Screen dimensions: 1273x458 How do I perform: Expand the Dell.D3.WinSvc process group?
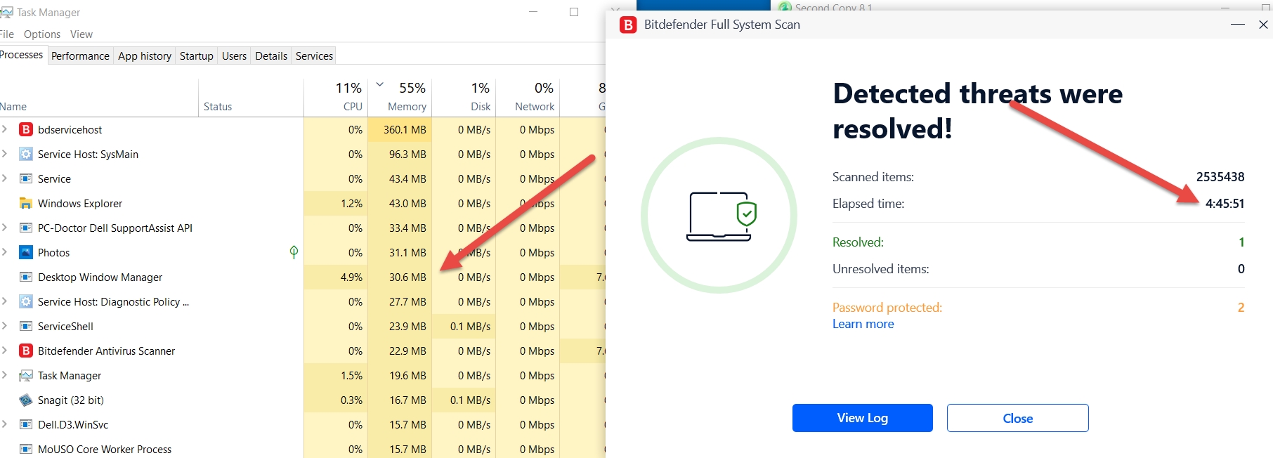[5, 424]
